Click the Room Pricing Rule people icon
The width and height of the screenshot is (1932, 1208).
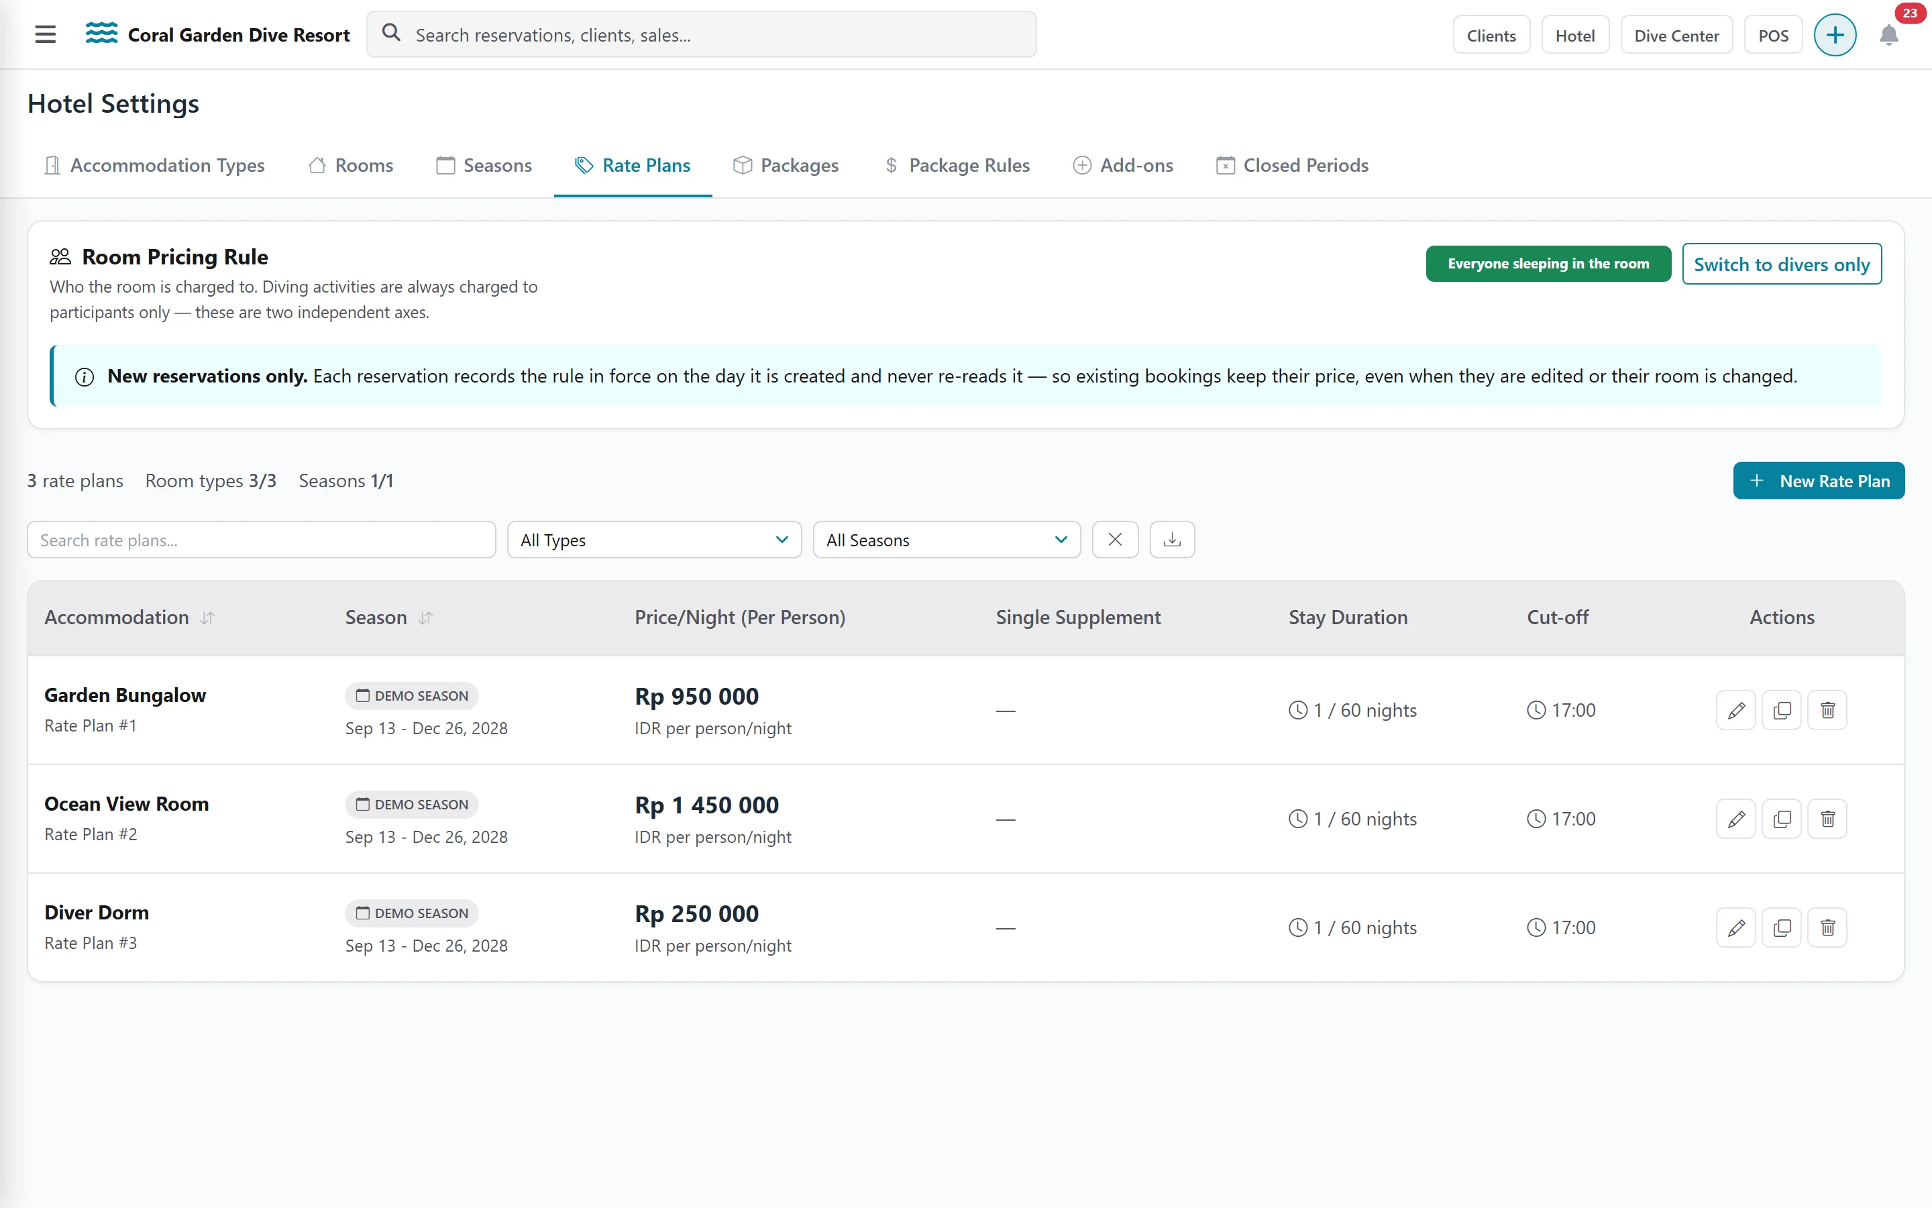(60, 256)
